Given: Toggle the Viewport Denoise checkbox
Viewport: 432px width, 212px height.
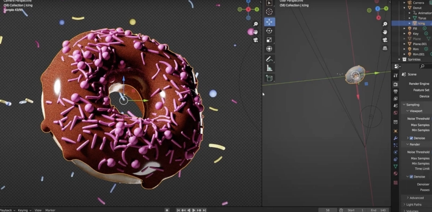Looking at the screenshot, I should [411, 138].
